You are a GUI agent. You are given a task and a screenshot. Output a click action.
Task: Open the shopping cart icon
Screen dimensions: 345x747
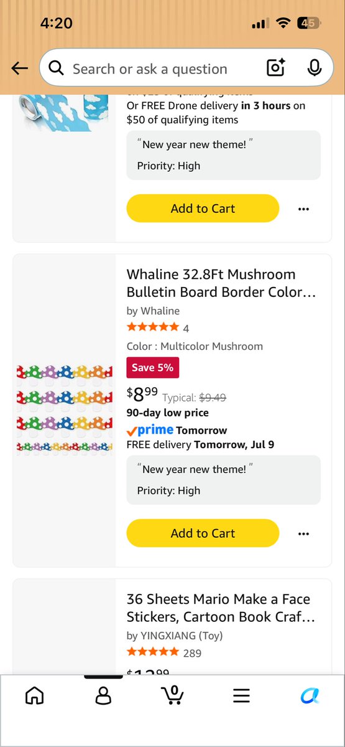172,695
